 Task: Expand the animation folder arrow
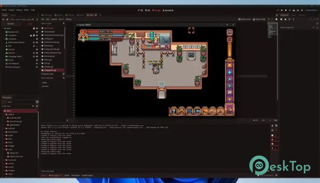point(5,132)
